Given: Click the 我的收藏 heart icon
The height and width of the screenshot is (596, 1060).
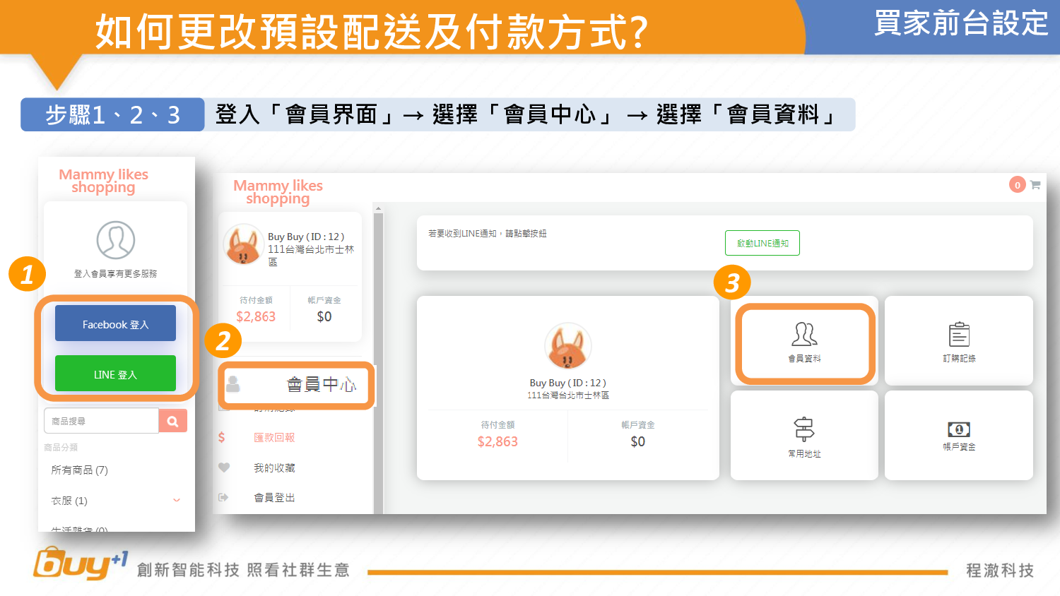Looking at the screenshot, I should [224, 467].
